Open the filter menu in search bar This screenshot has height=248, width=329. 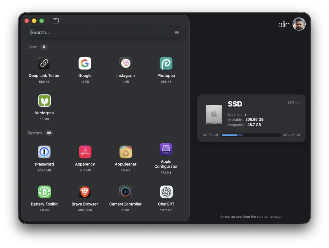click(177, 32)
